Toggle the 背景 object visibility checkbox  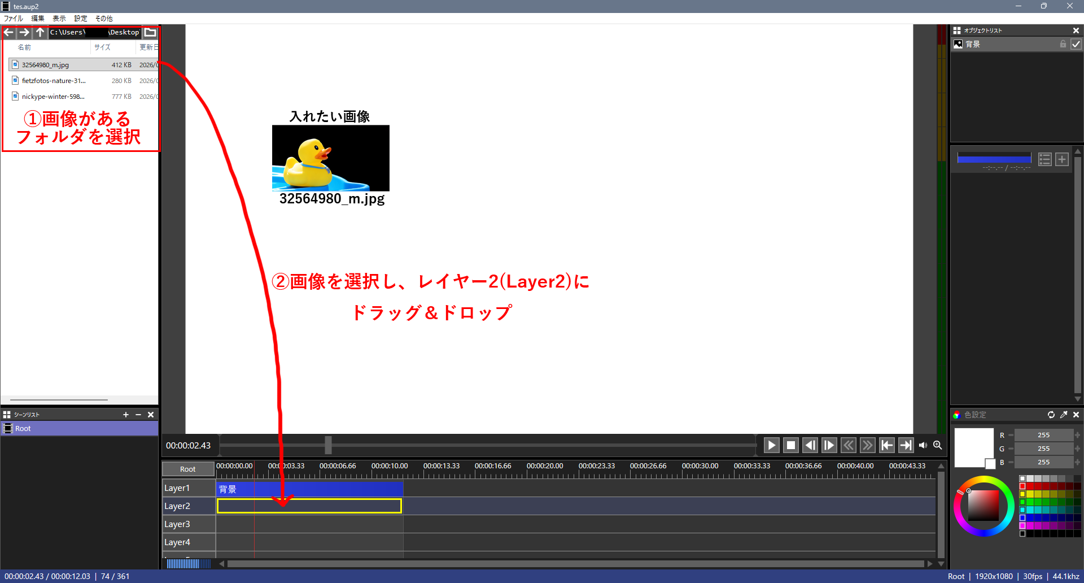(x=1076, y=44)
